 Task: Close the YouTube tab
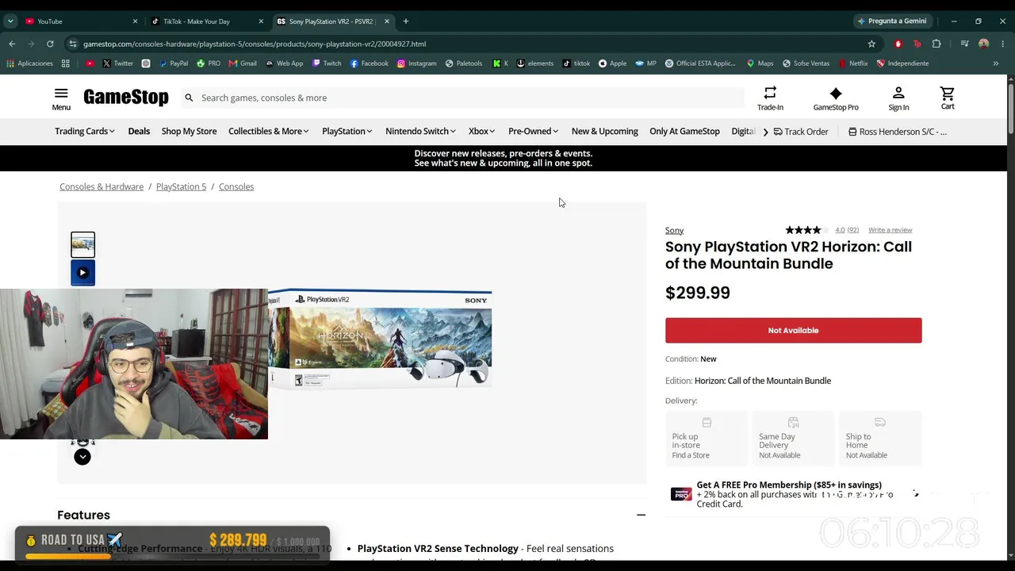135,21
